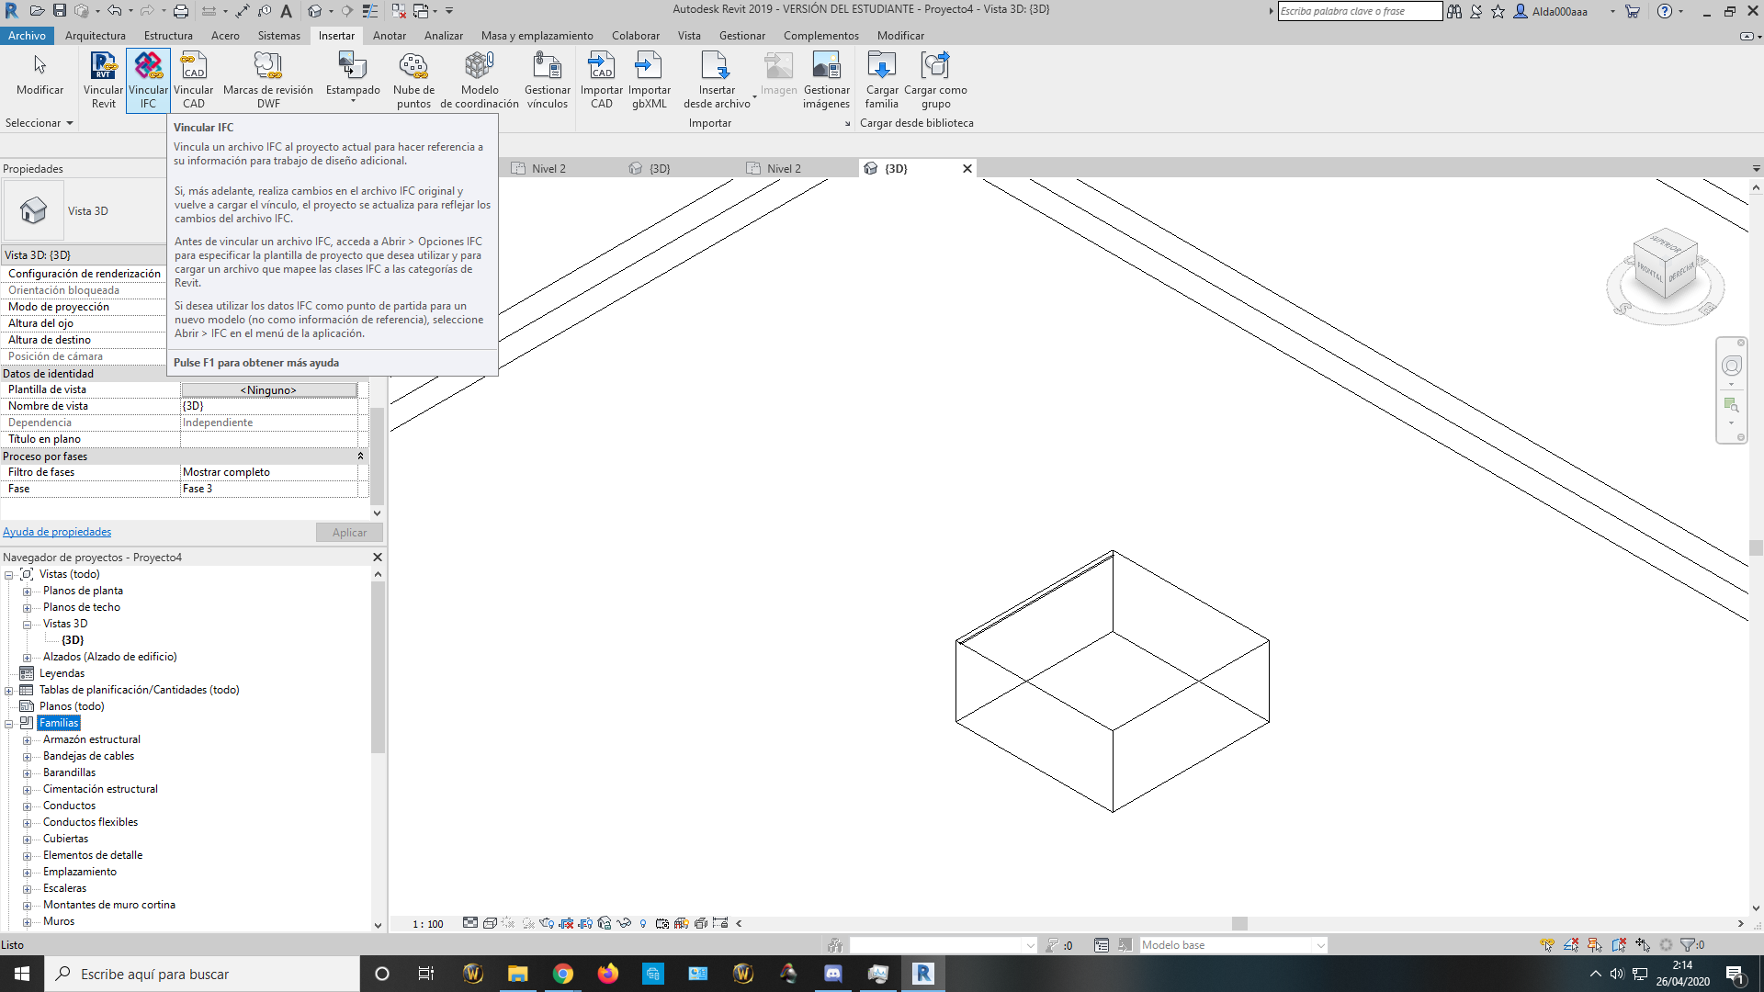
Task: Select the Nube de puntos tool
Action: click(x=413, y=78)
